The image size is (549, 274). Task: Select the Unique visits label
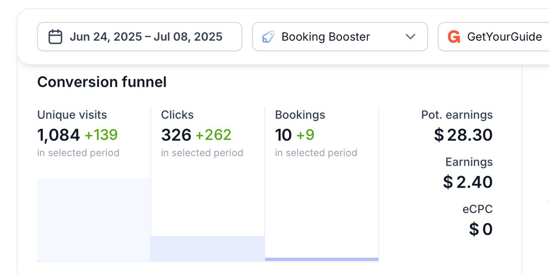point(72,115)
